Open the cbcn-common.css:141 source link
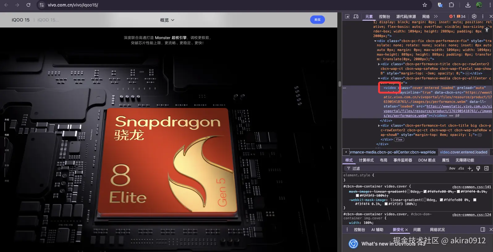 pos(471,187)
